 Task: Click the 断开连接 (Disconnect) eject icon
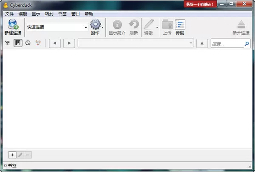tap(241, 25)
